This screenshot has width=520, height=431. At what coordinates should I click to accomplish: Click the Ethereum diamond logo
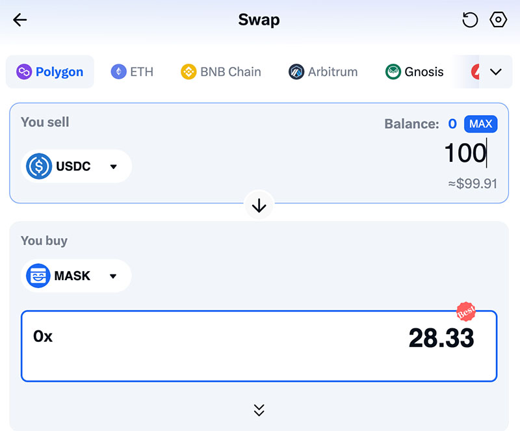pos(118,72)
